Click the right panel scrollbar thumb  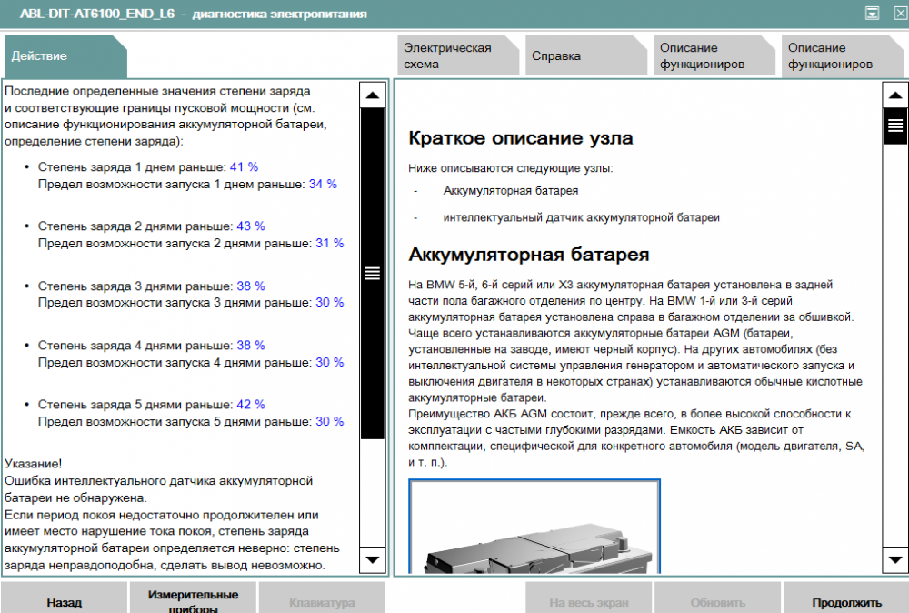(x=895, y=126)
